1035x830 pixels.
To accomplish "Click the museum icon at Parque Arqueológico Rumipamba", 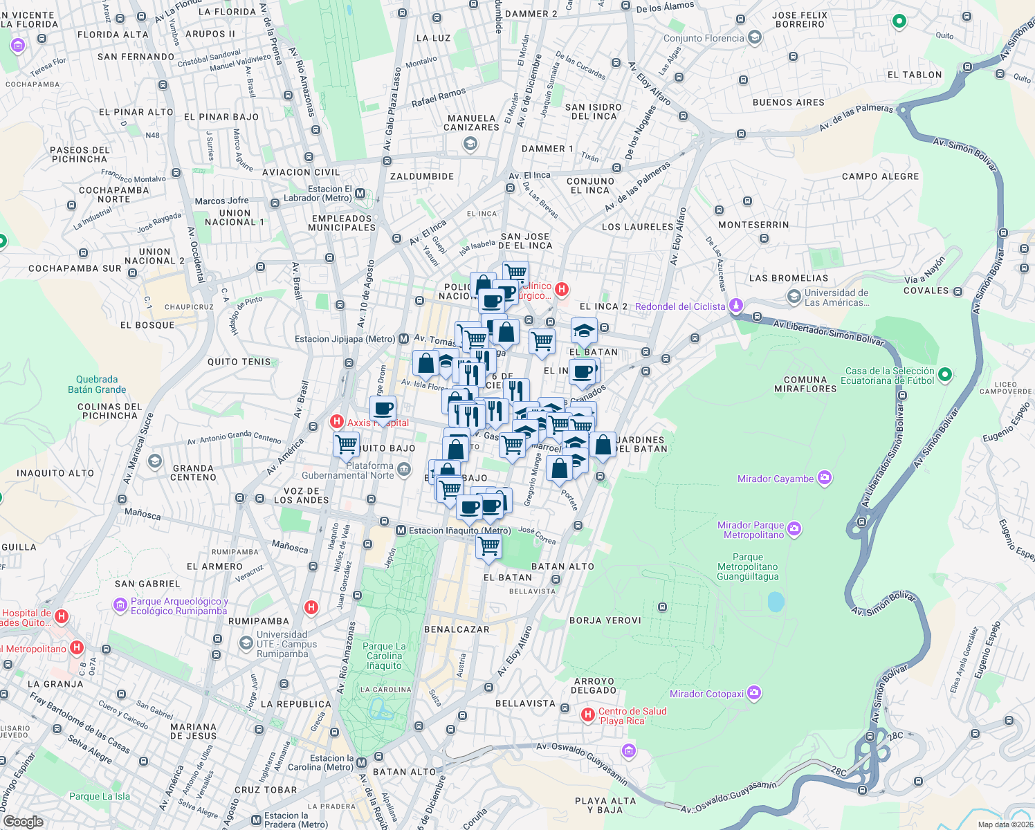I will 121,605.
